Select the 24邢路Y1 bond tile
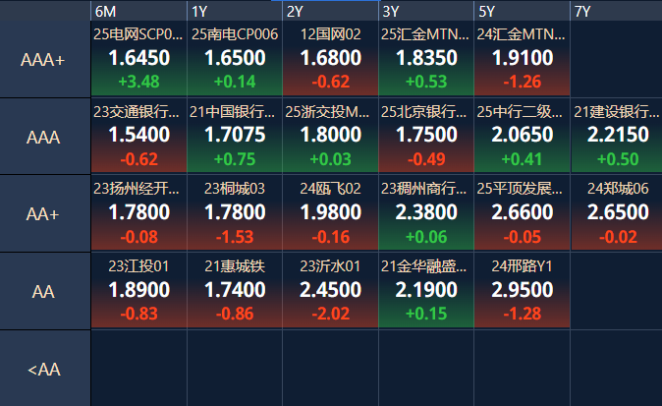The height and width of the screenshot is (406, 662). [x=523, y=291]
